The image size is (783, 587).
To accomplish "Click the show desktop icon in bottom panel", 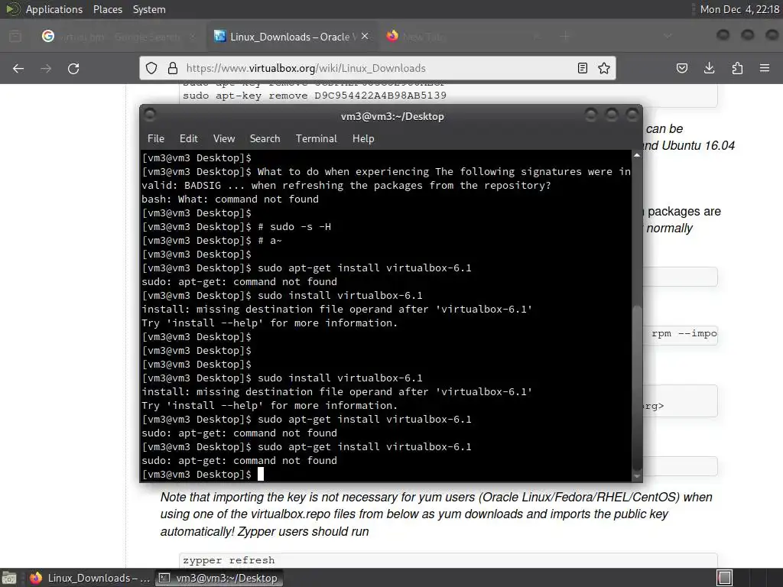I will coord(9,578).
